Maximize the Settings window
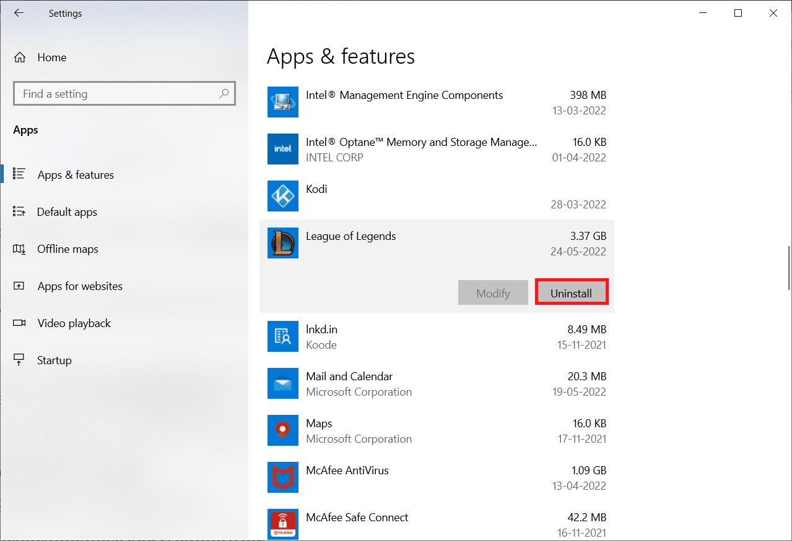 tap(738, 13)
